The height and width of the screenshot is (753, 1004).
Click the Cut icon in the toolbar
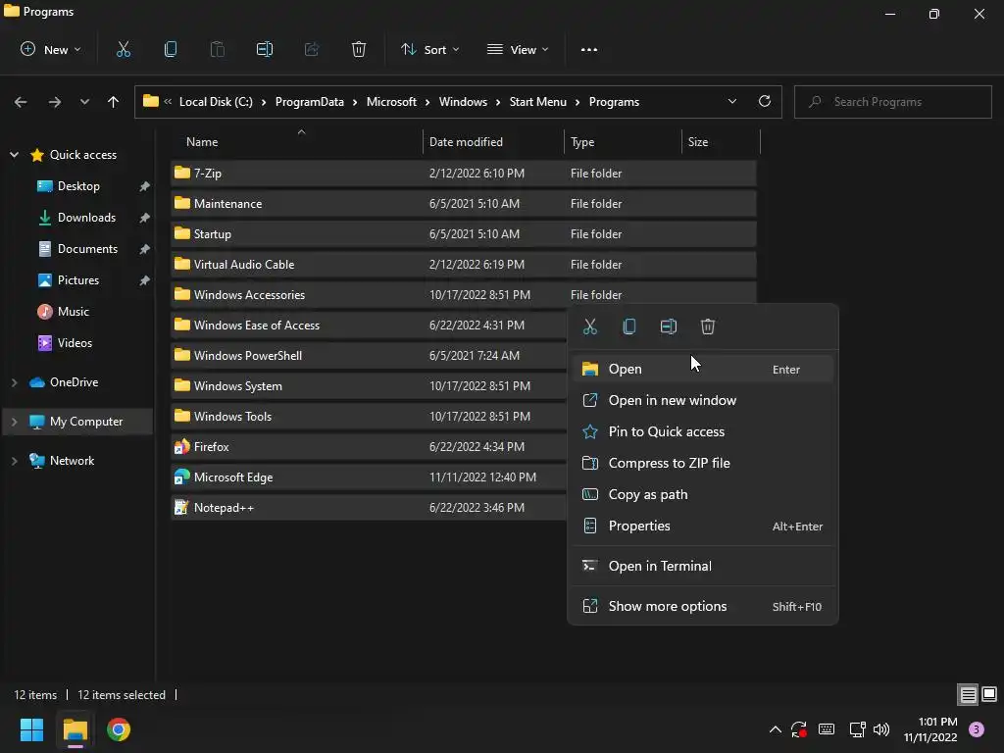point(123,49)
